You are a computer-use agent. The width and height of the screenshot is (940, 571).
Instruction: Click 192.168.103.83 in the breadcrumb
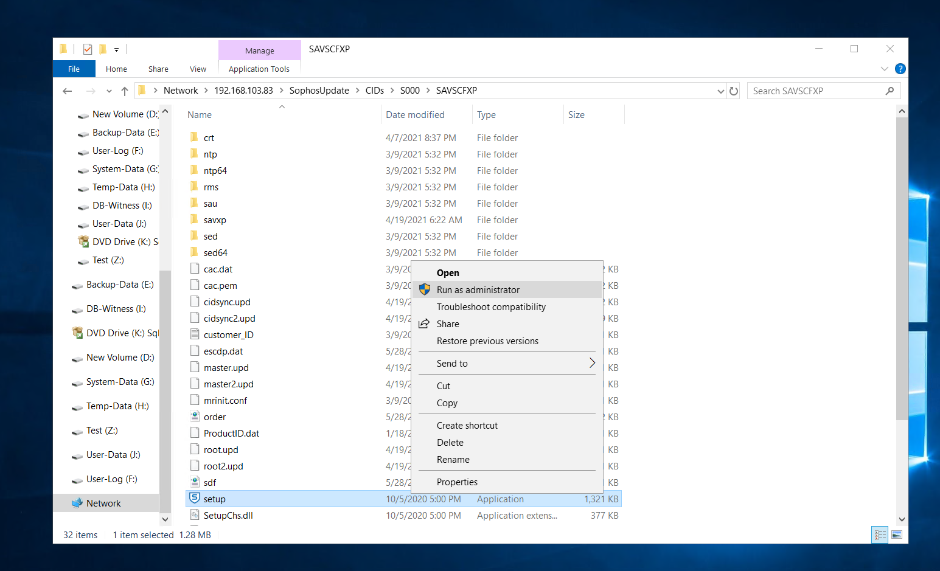[x=243, y=91]
